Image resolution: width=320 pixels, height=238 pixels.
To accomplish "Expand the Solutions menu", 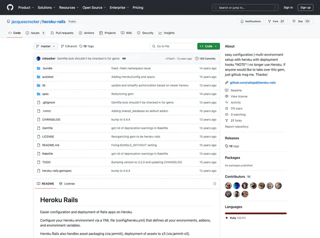I will point(47,7).
